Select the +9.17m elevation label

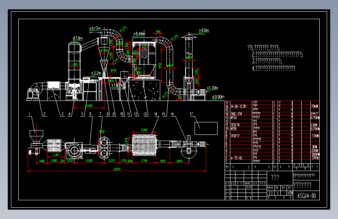95,28
